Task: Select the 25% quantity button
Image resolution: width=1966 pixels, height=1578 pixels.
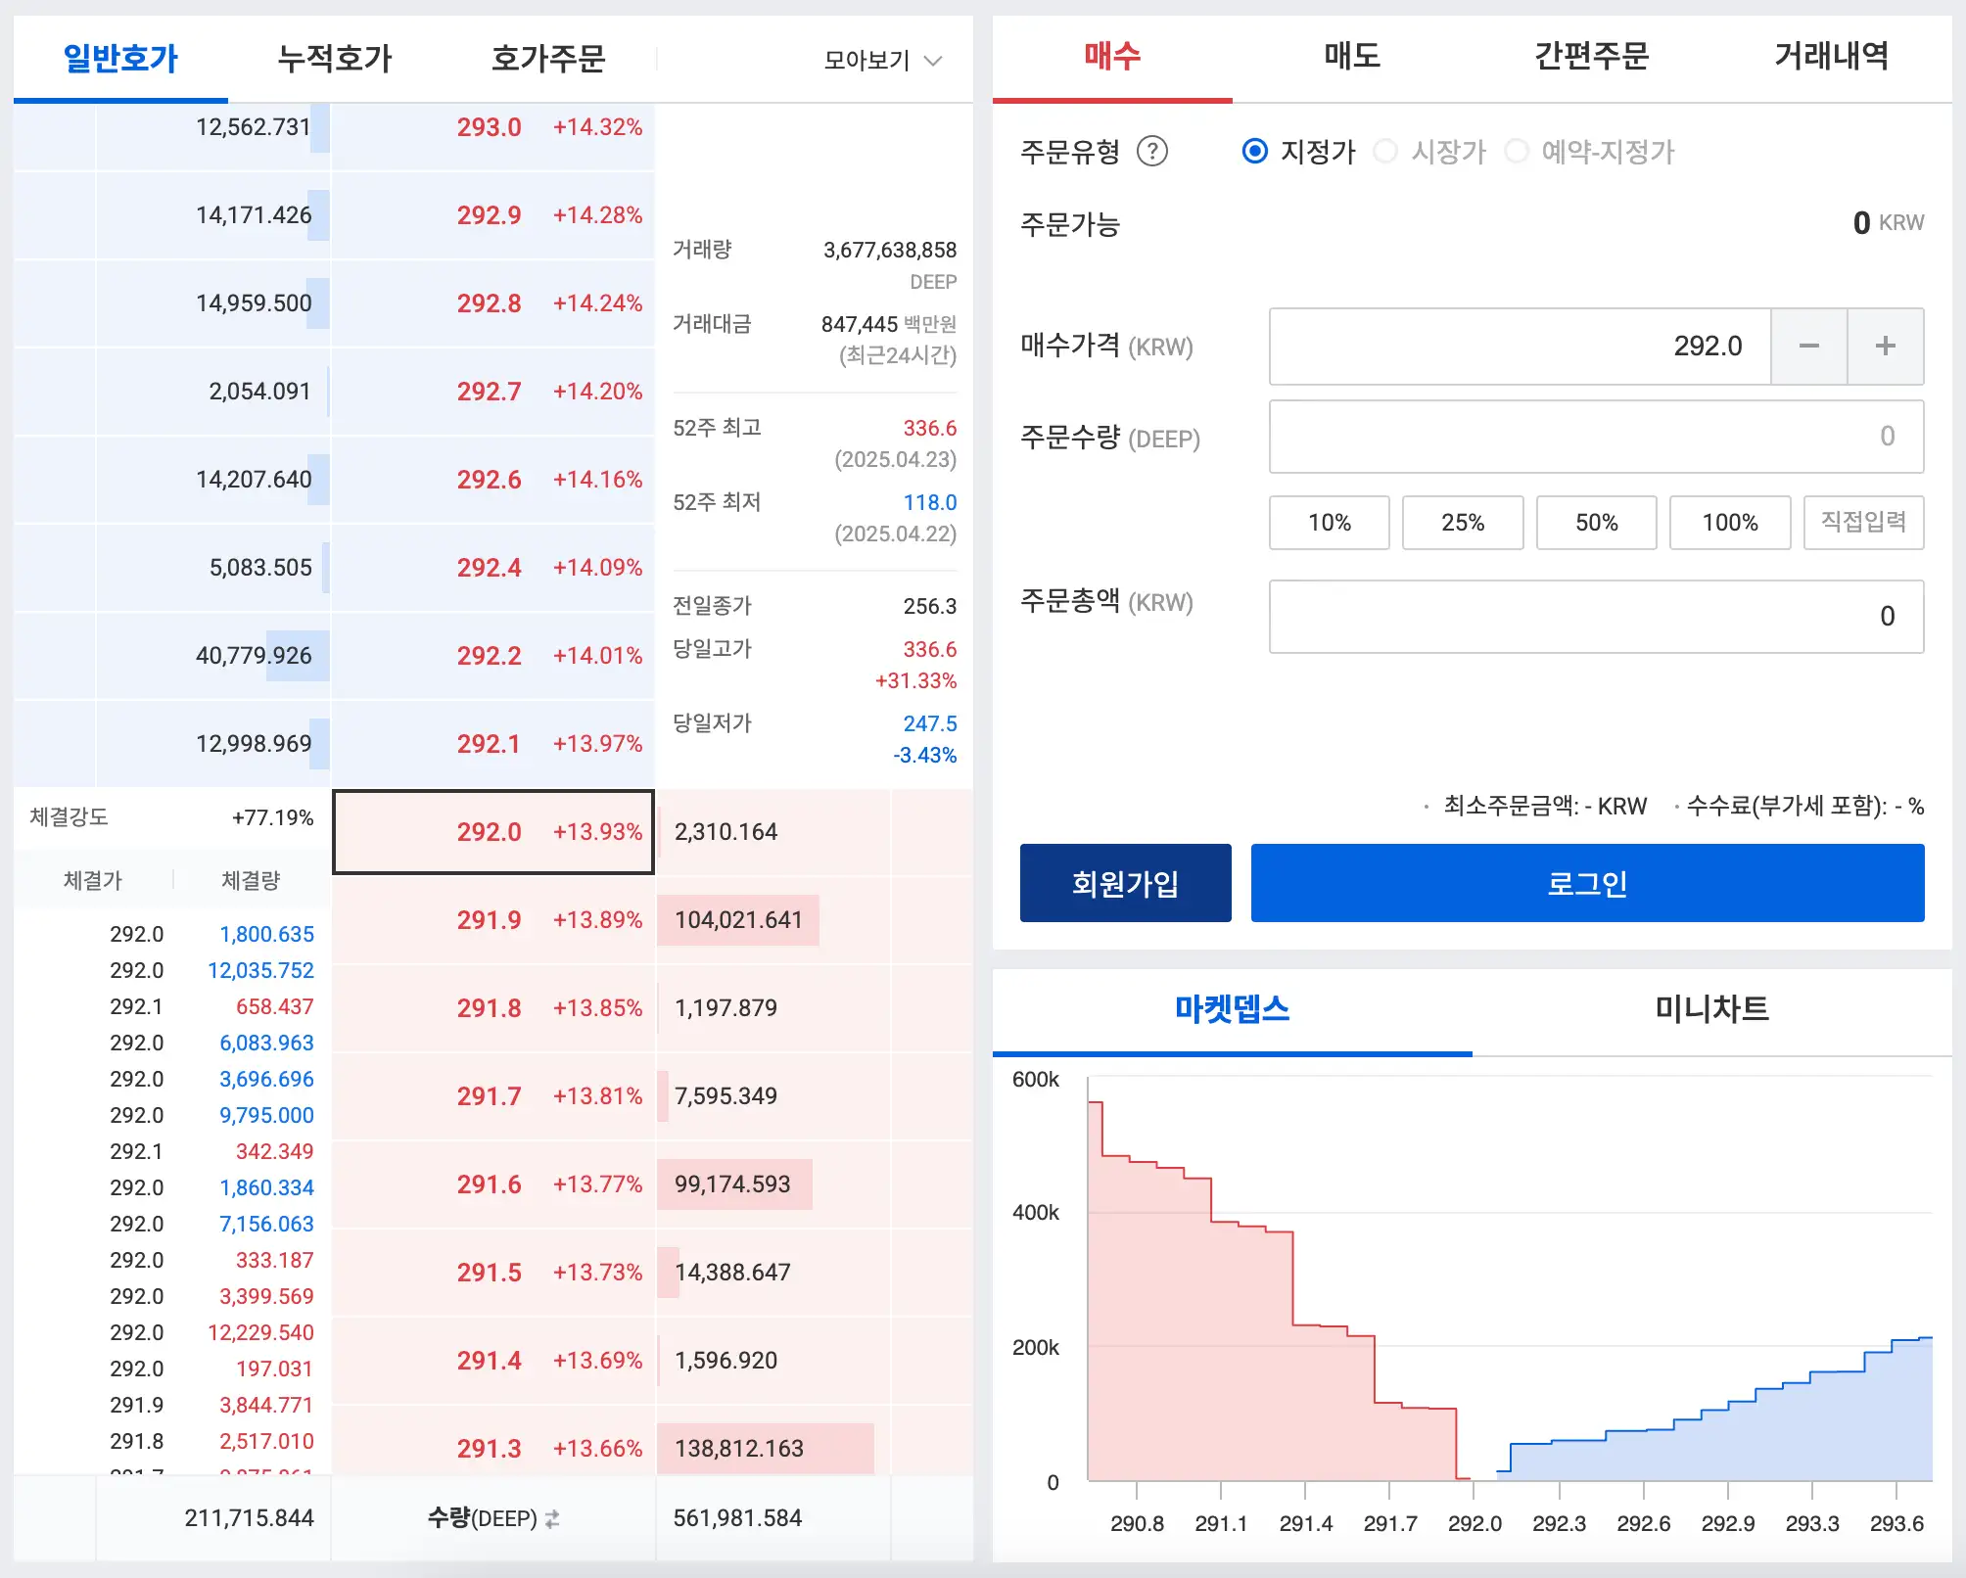Action: (1463, 523)
